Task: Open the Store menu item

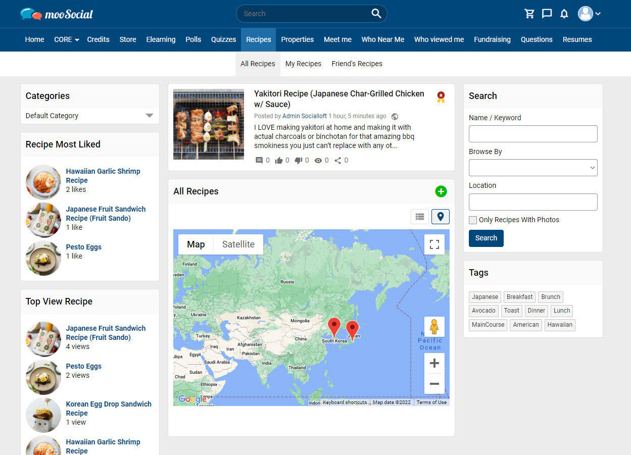Action: (x=128, y=39)
